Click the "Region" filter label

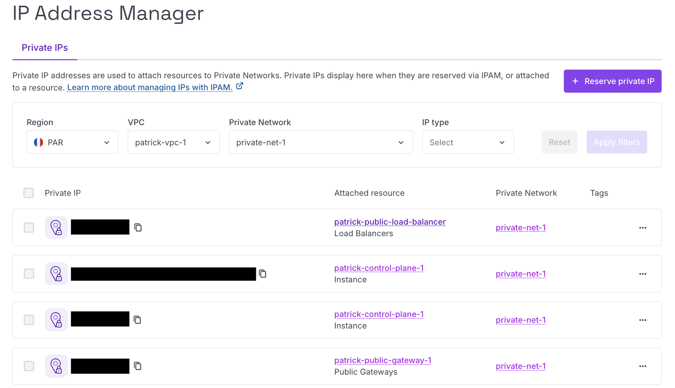[x=40, y=122]
